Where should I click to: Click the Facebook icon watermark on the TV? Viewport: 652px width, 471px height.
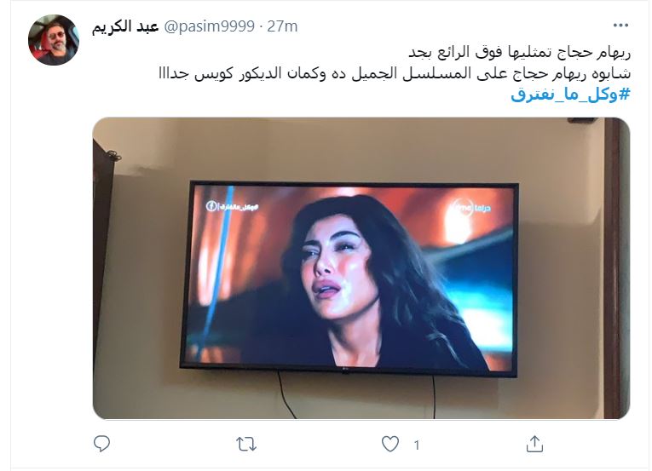click(x=211, y=206)
